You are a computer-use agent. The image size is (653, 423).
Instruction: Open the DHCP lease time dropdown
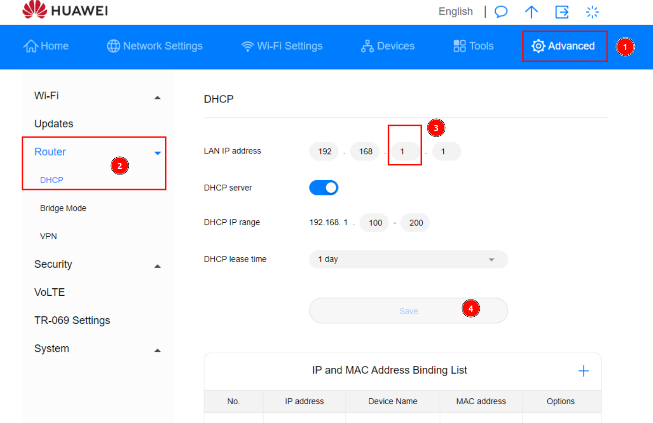[408, 259]
